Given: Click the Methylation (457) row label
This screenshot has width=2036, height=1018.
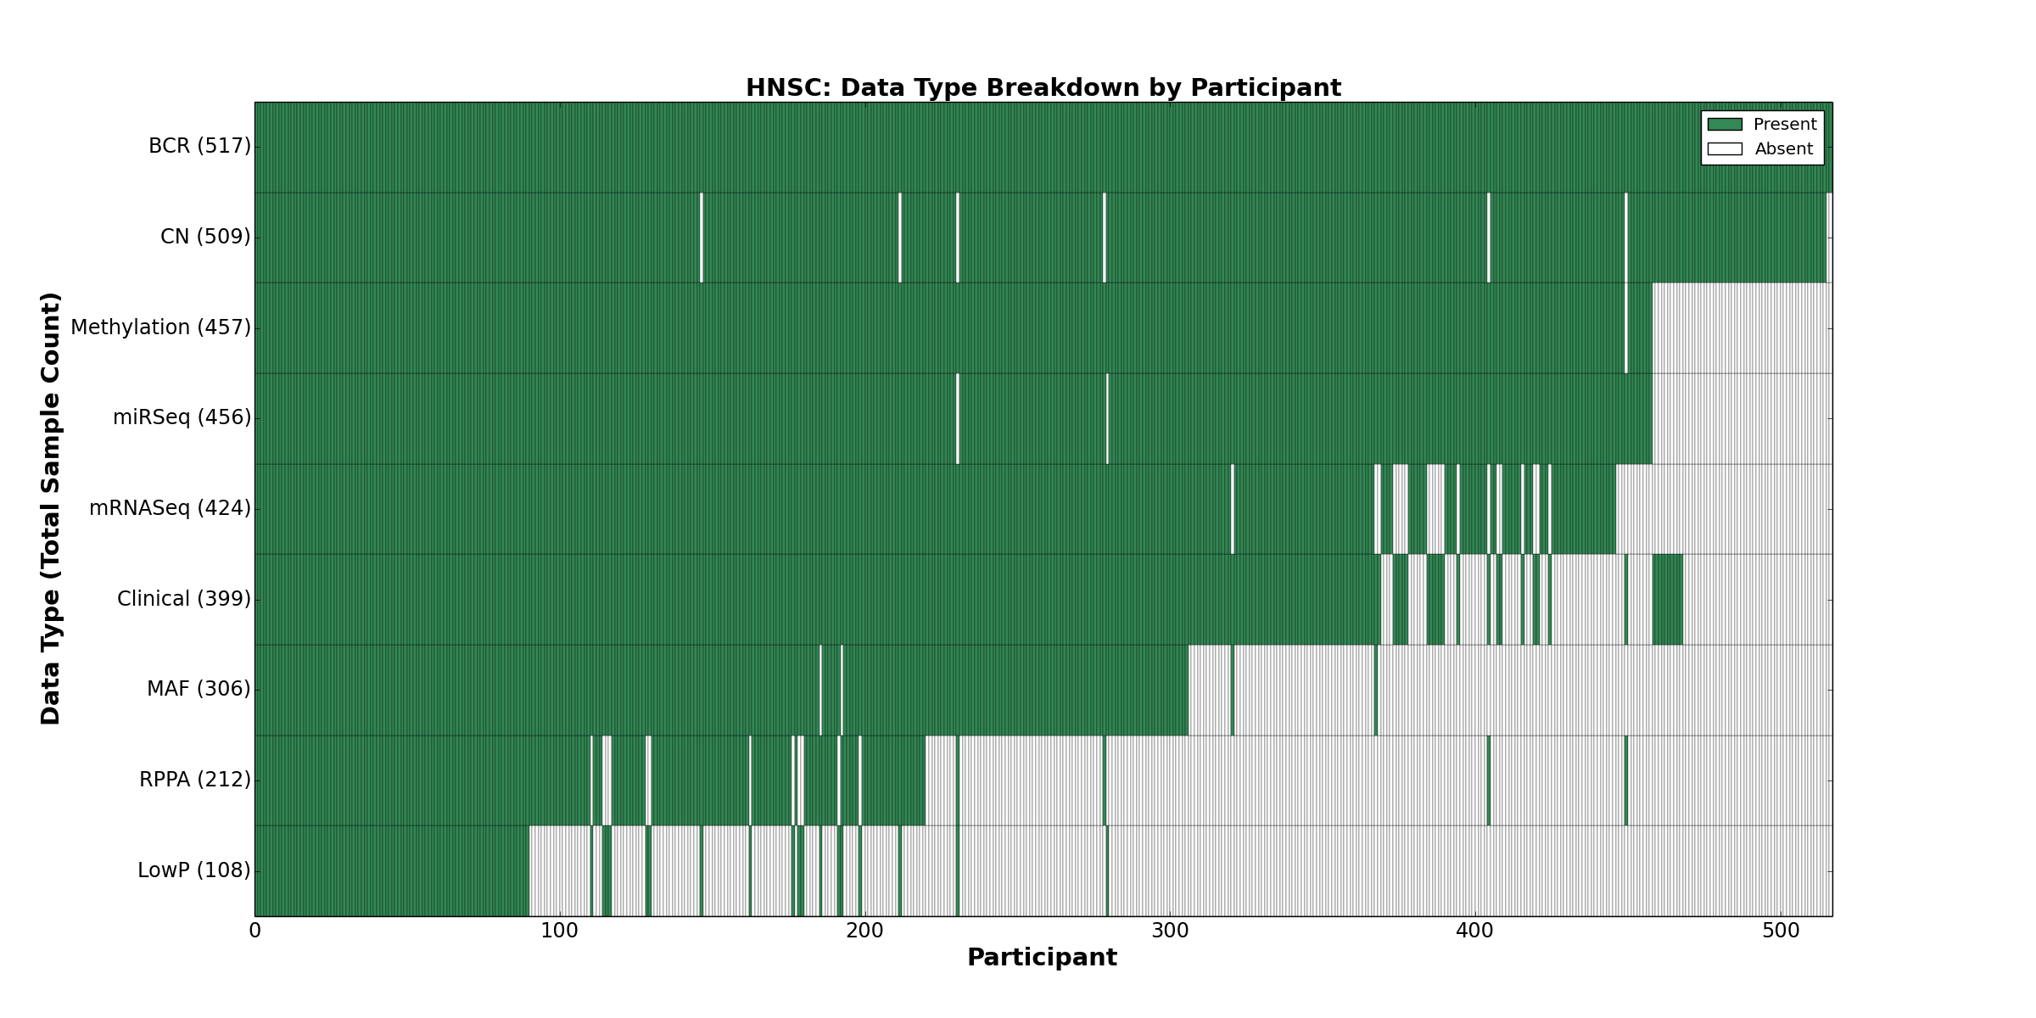Looking at the screenshot, I should (x=160, y=327).
